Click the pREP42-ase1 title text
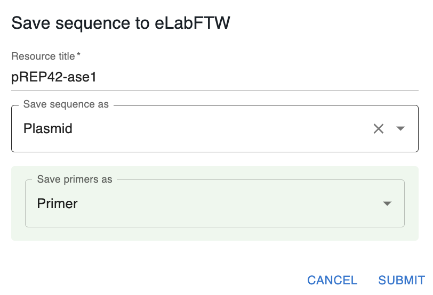 (54, 78)
